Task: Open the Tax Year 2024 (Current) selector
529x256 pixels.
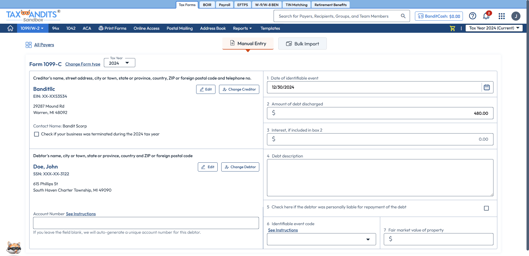Action: [x=494, y=28]
